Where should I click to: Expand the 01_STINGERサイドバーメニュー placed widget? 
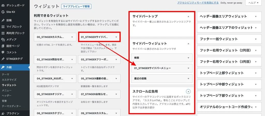coord(188,68)
